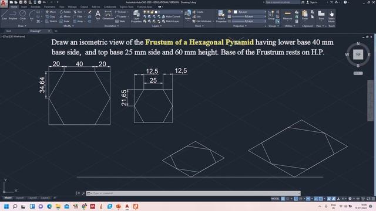Switch to the Manage ribbon tab
The width and height of the screenshot is (376, 211).
coord(72,7)
